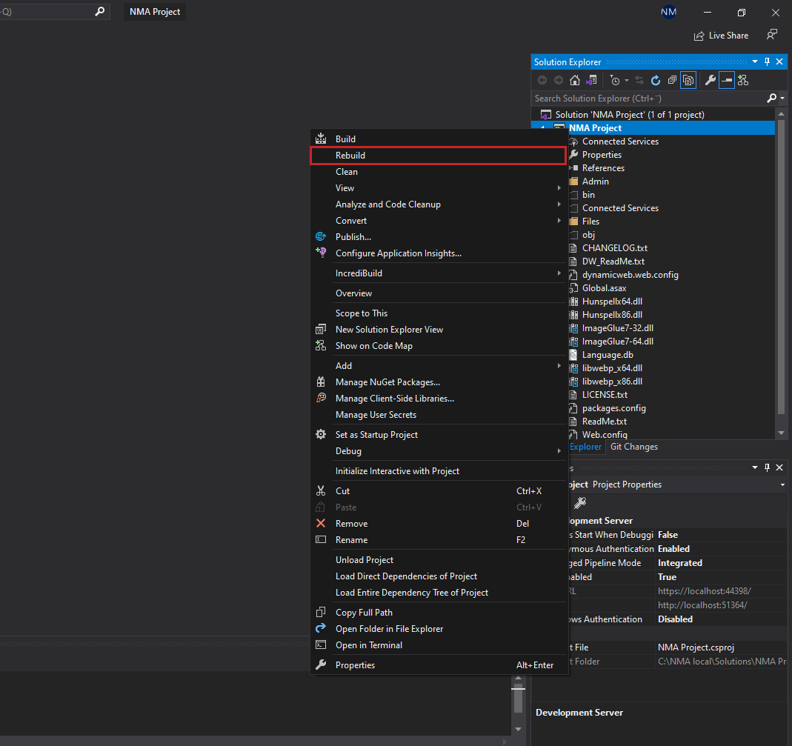Pin the Solution Explorer panel with auto-hide pushpin
This screenshot has width=792, height=746.
pos(767,62)
